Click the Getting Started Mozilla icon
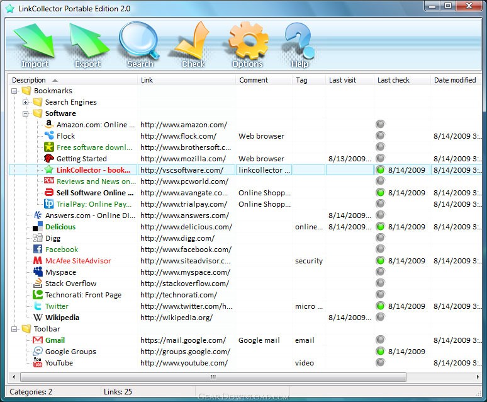Viewport: 487px width, 402px height. (x=48, y=158)
